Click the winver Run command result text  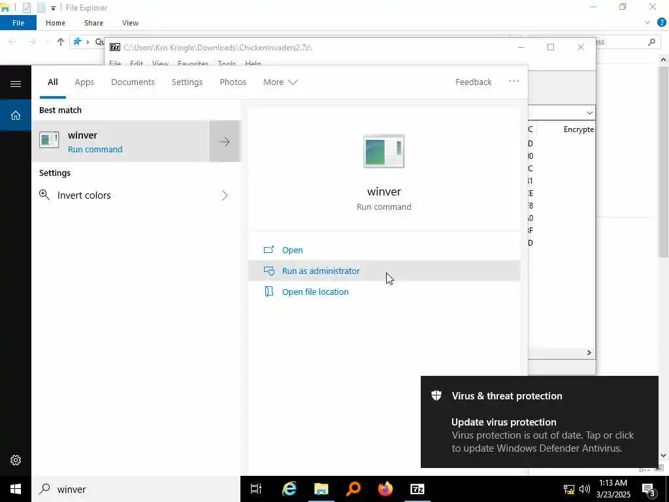[x=95, y=150]
